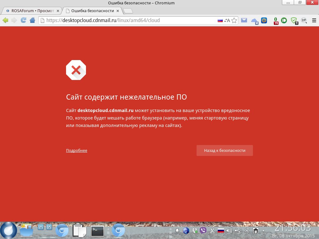The image size is (319, 239).
Task: Click the Chromium icon right of the terminal
Action: click(x=118, y=230)
